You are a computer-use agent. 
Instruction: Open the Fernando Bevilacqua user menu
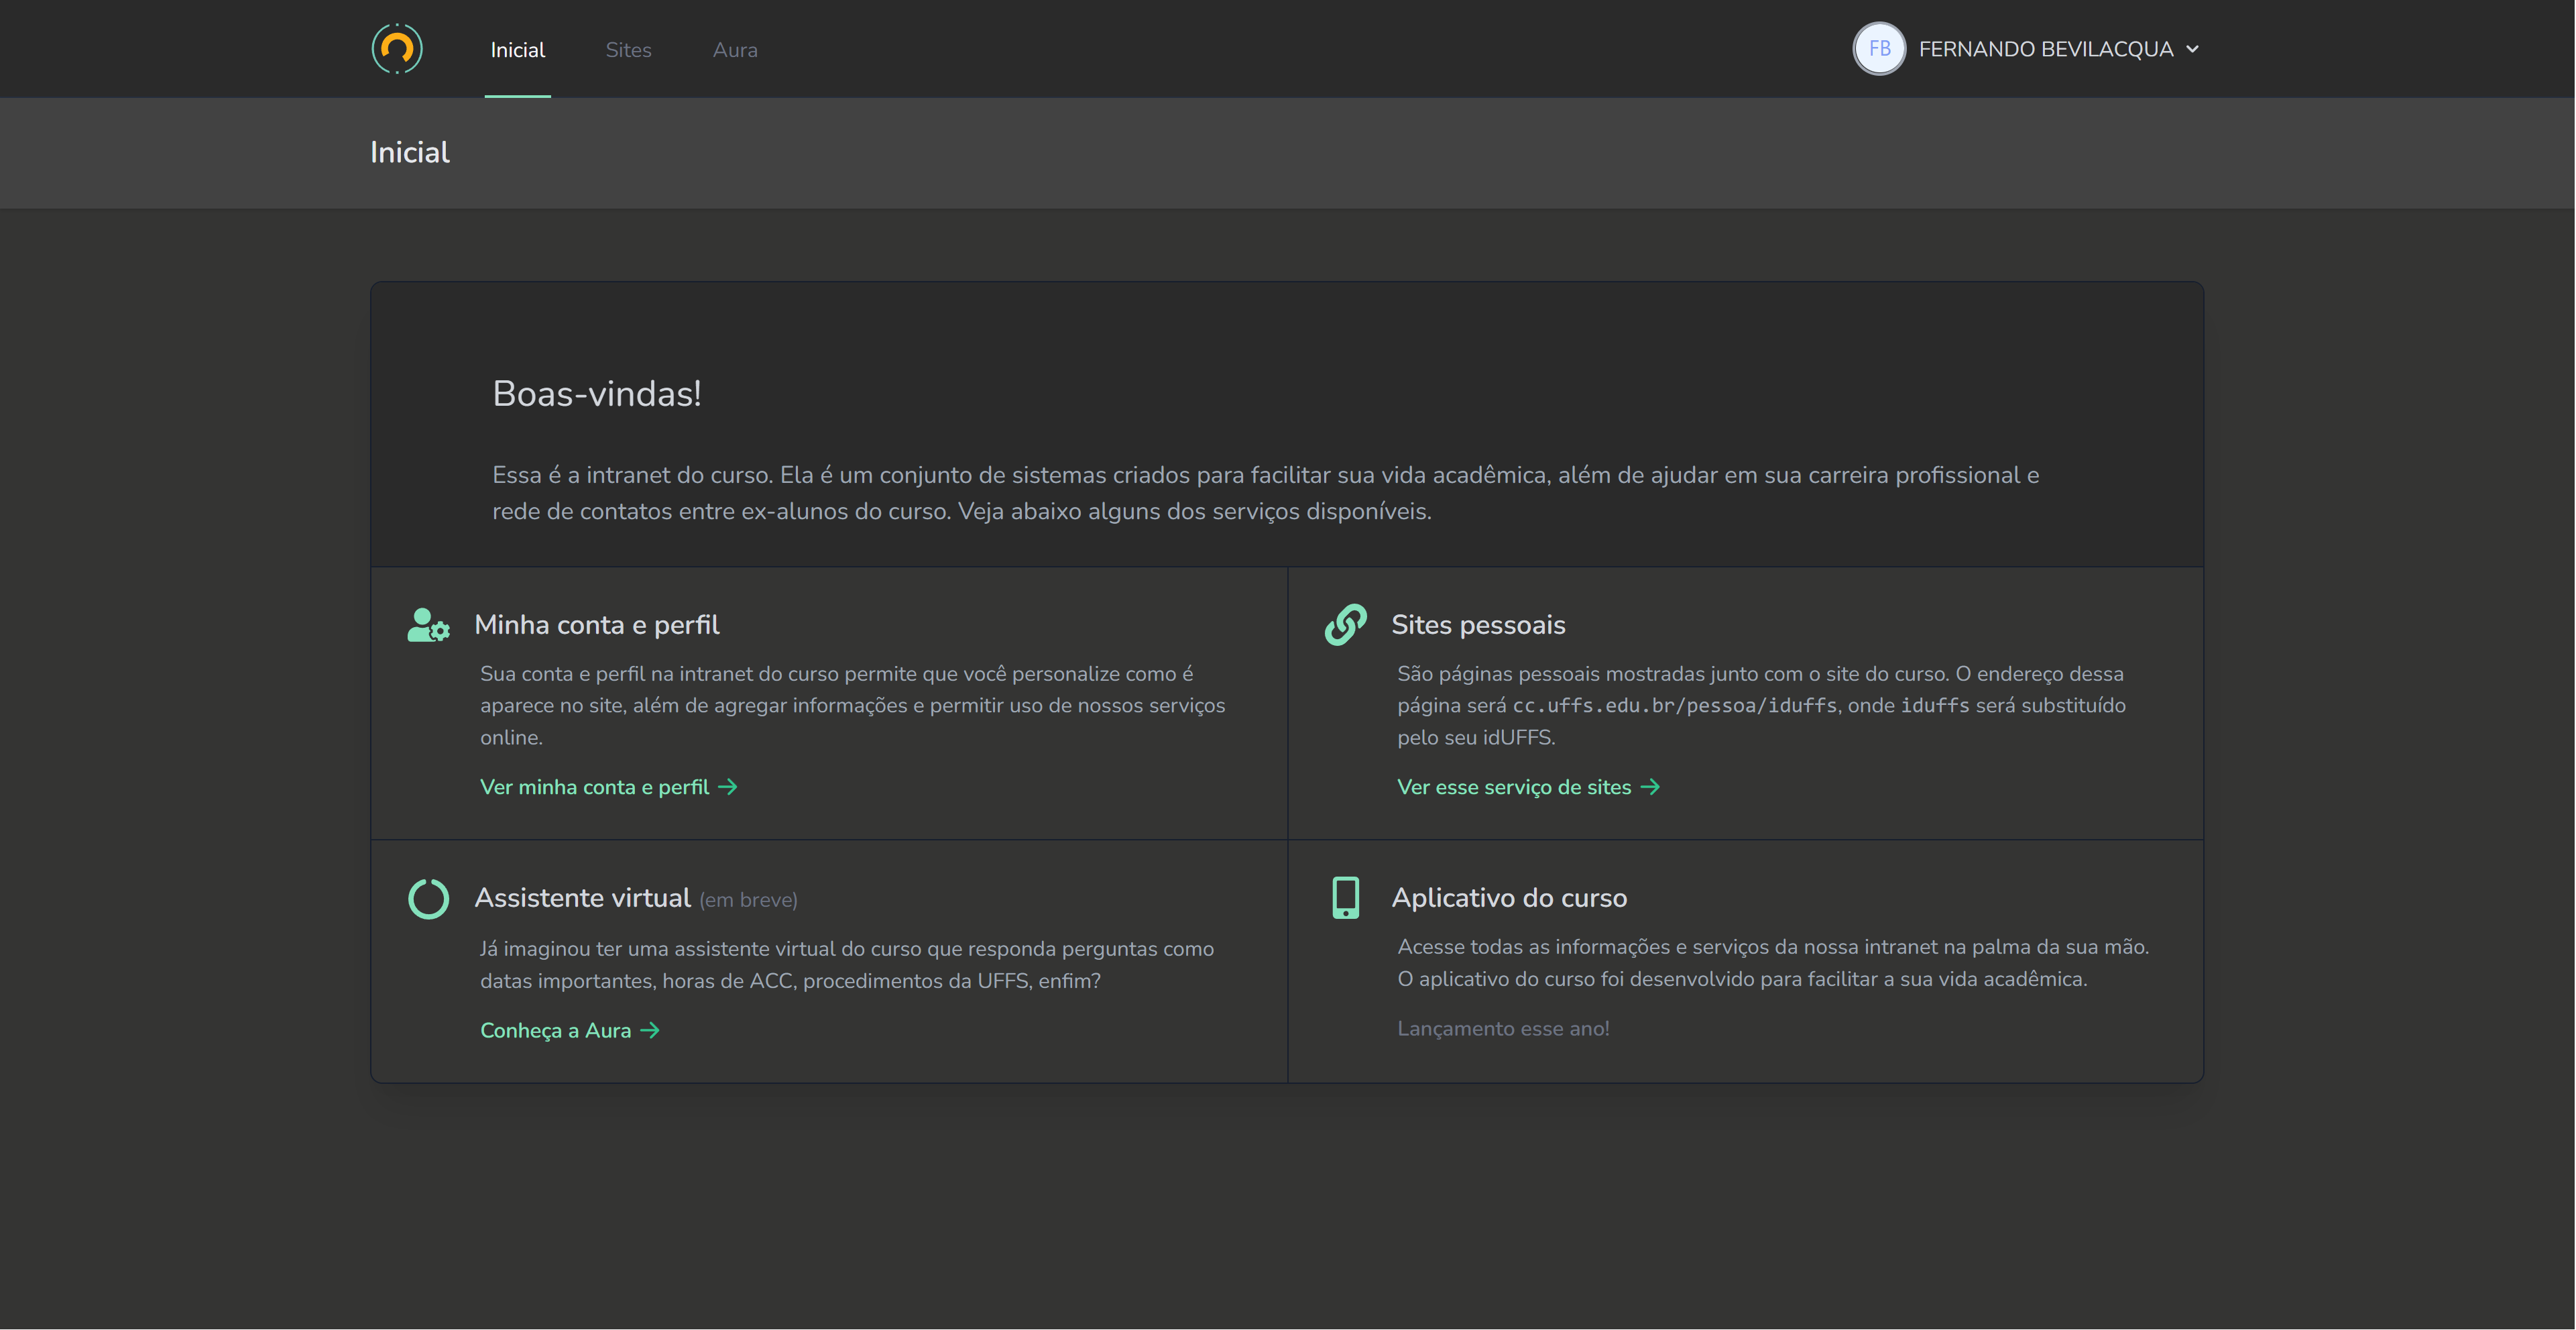click(2027, 49)
